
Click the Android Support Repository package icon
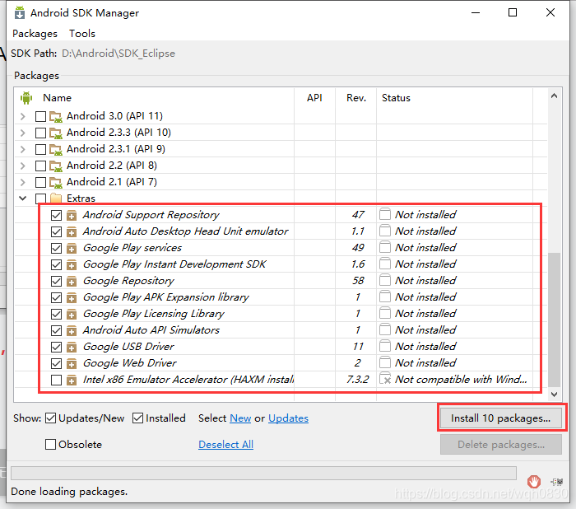tap(72, 215)
